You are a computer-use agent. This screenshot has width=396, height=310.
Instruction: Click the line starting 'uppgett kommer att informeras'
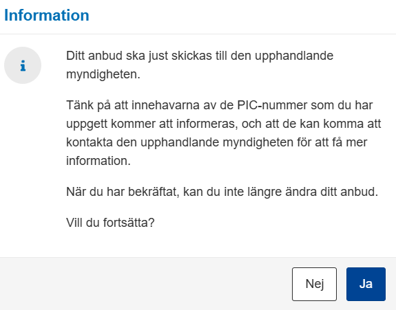pyautogui.click(x=224, y=124)
